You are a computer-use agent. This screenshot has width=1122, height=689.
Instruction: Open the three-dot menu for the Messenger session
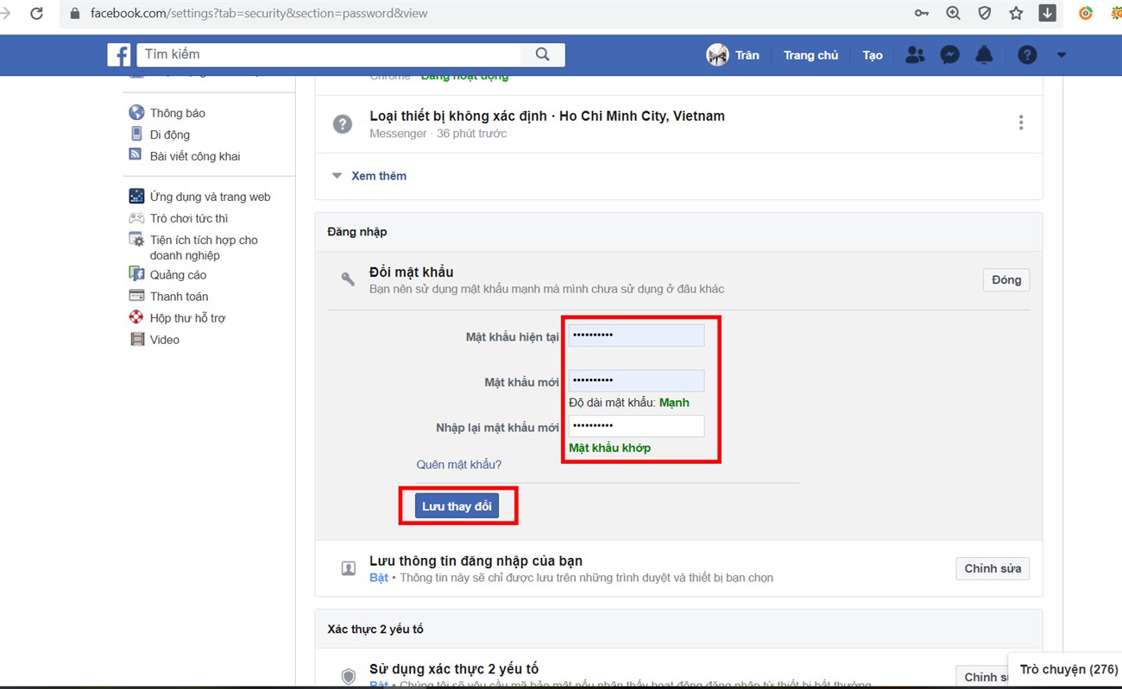pyautogui.click(x=1020, y=122)
